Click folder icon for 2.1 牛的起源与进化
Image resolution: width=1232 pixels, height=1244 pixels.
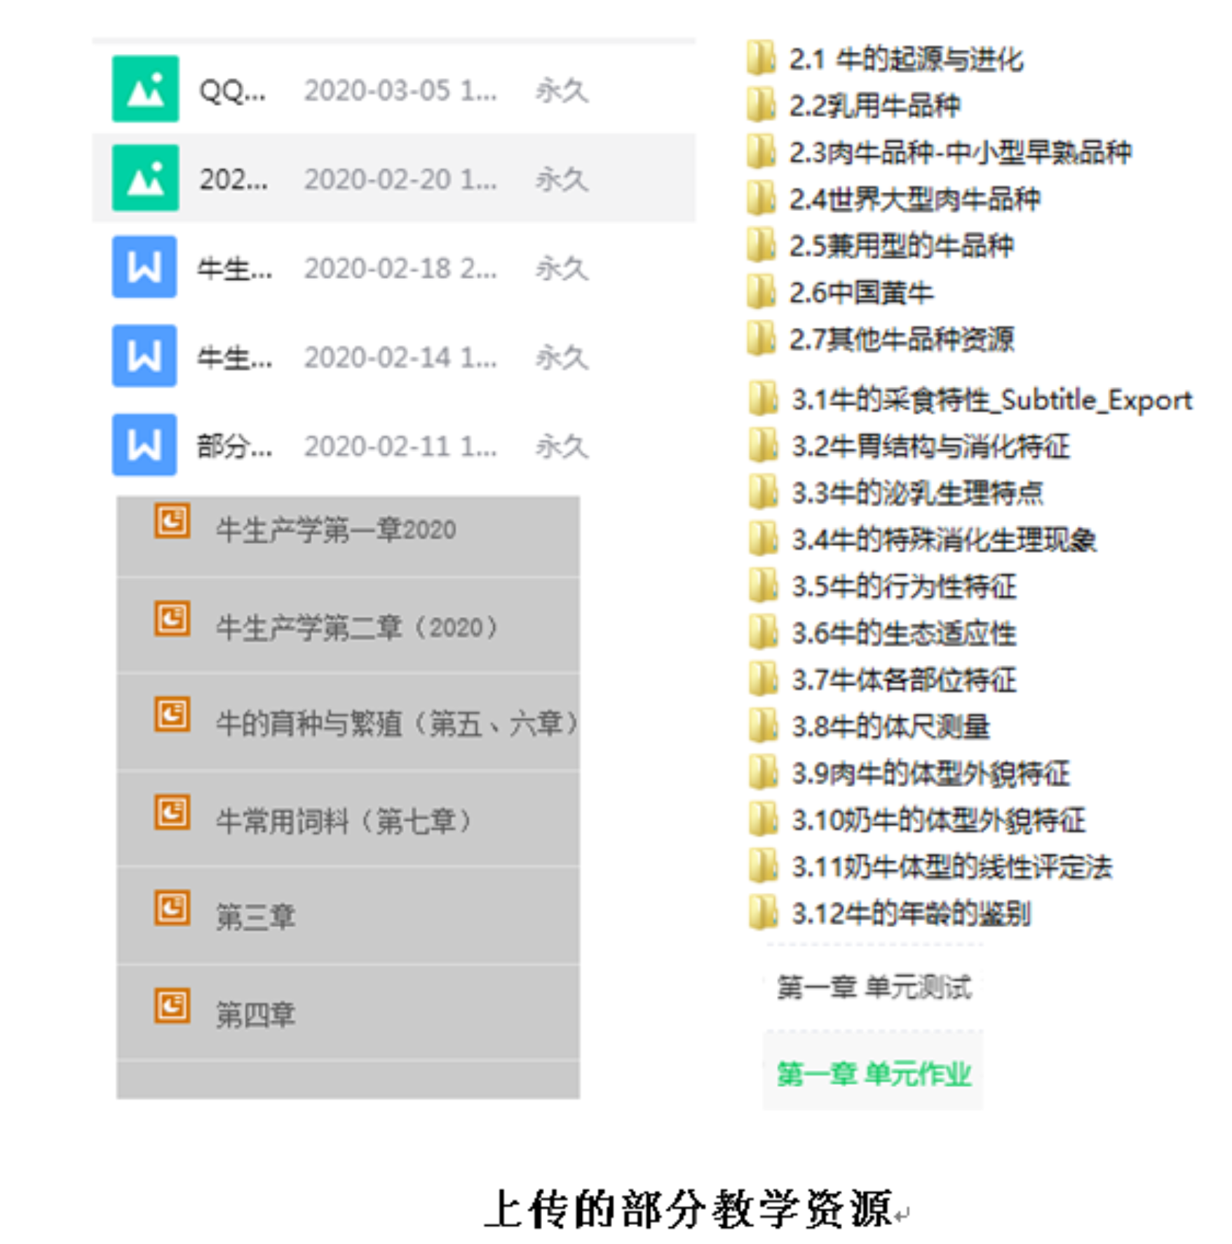coord(761,58)
